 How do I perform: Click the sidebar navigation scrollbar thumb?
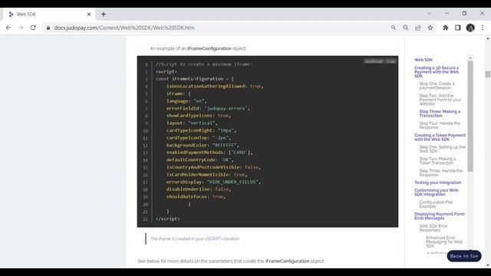(470, 116)
